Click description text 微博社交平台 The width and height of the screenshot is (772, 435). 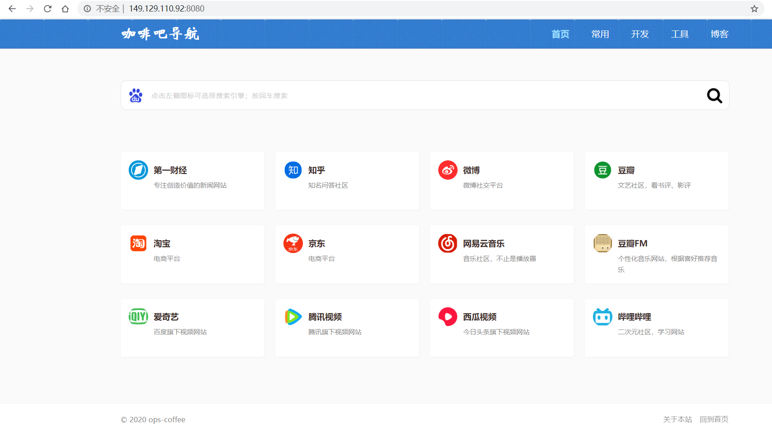(483, 185)
